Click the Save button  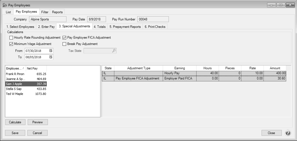15,133
